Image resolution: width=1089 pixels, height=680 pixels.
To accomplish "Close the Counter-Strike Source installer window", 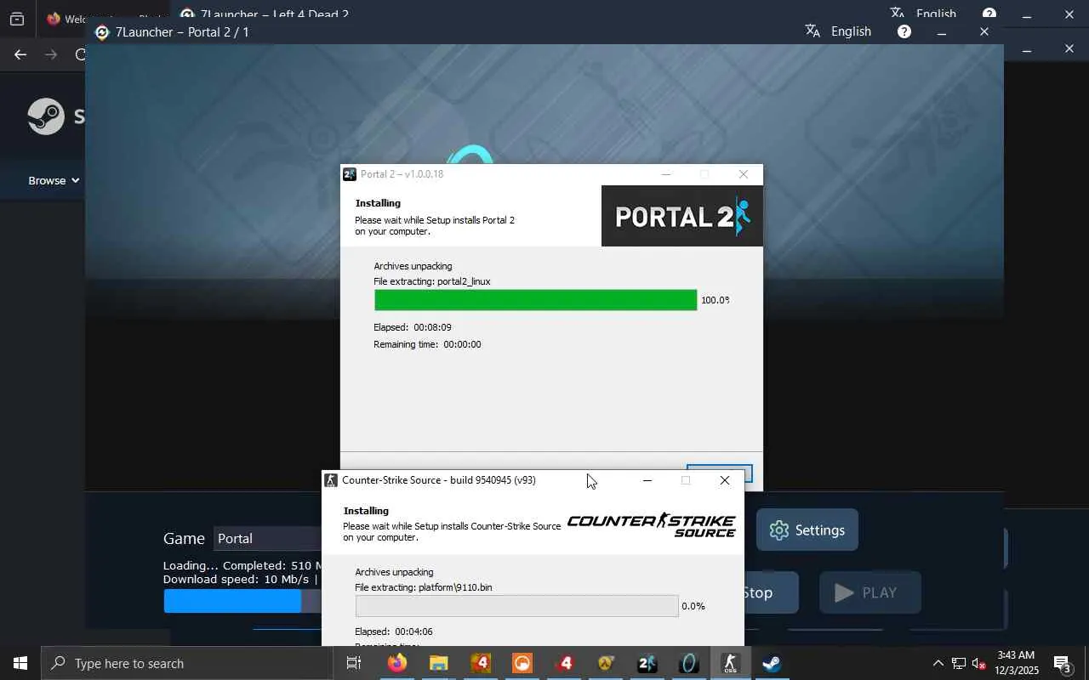I will point(725,480).
